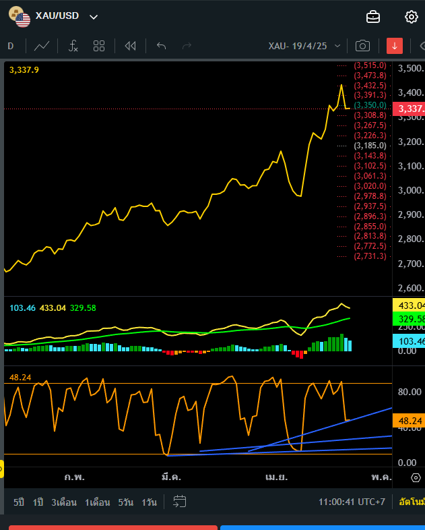Click the red sell button at the bottom
425x530 pixels.
coord(112,527)
